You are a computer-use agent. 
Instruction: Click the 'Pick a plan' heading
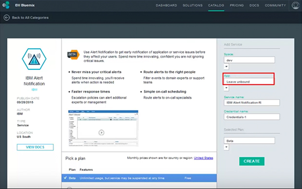75,158
